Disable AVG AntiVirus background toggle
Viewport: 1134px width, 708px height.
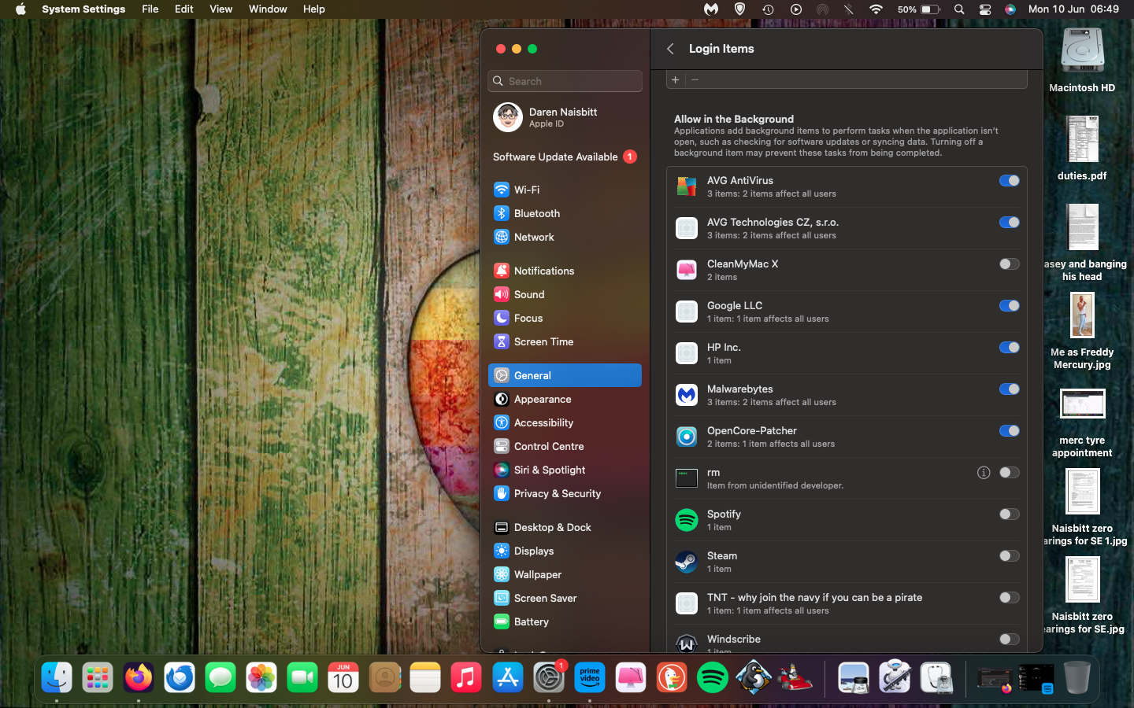[x=1010, y=181]
